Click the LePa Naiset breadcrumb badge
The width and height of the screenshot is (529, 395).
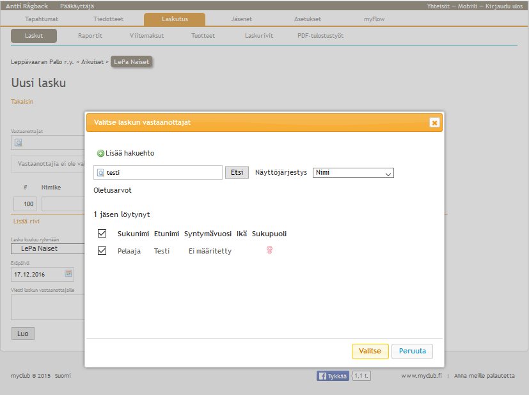tap(132, 62)
